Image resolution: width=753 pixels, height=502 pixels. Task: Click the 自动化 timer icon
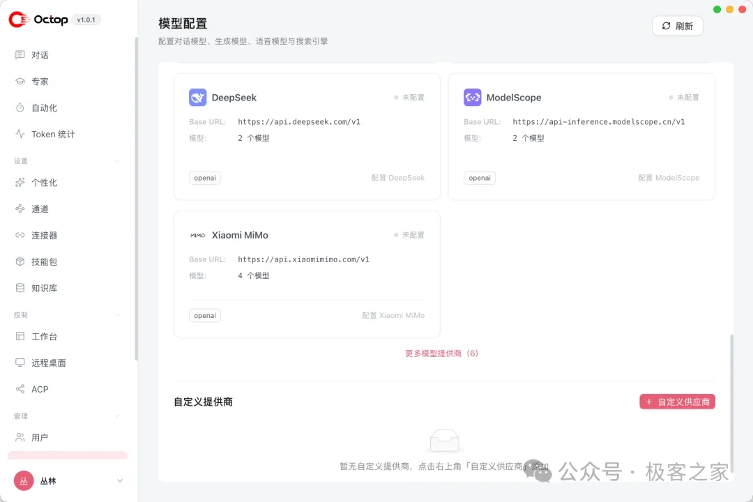pyautogui.click(x=20, y=107)
